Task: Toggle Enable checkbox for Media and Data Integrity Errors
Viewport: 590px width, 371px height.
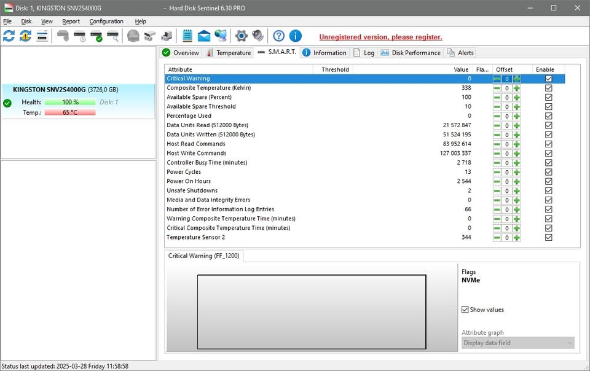Action: (x=549, y=200)
